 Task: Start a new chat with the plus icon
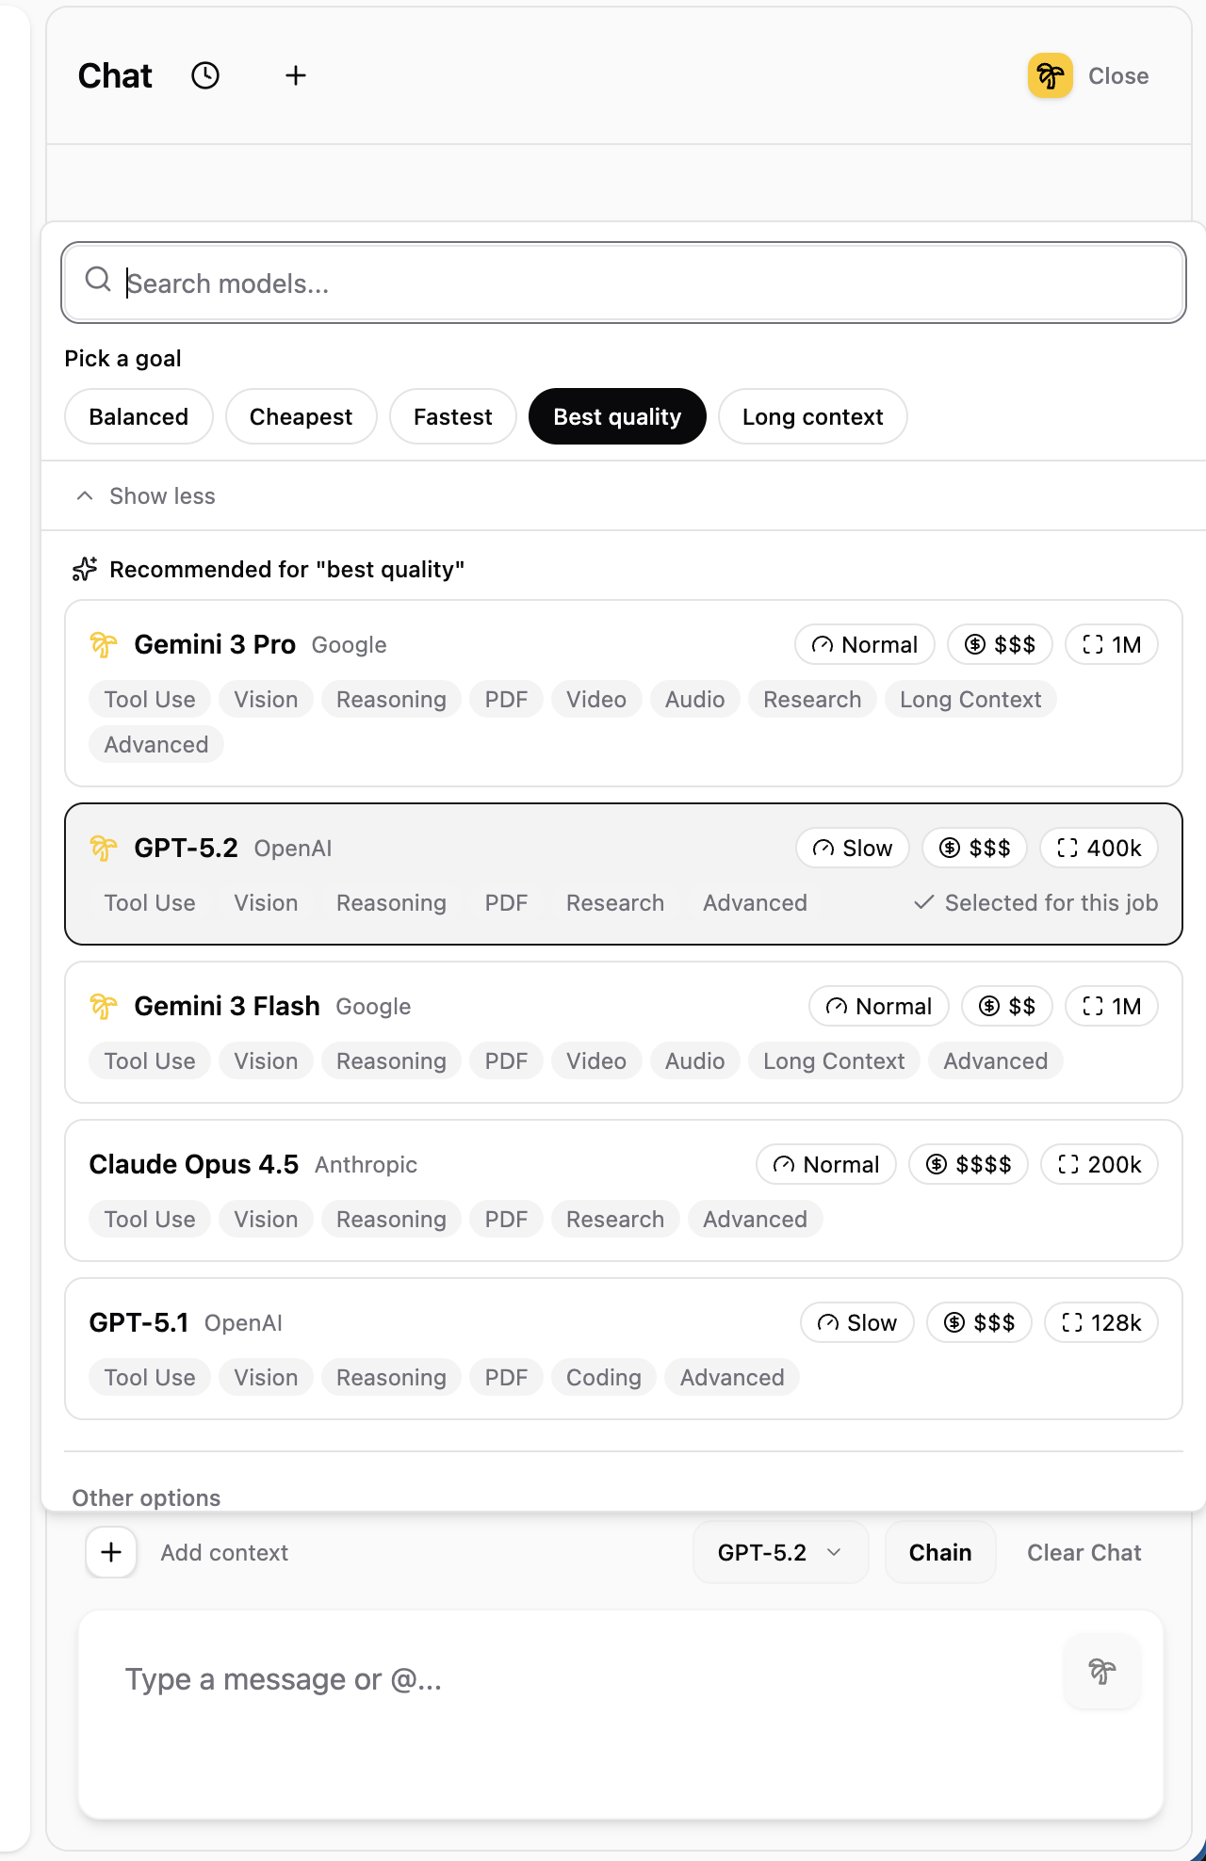click(x=295, y=76)
